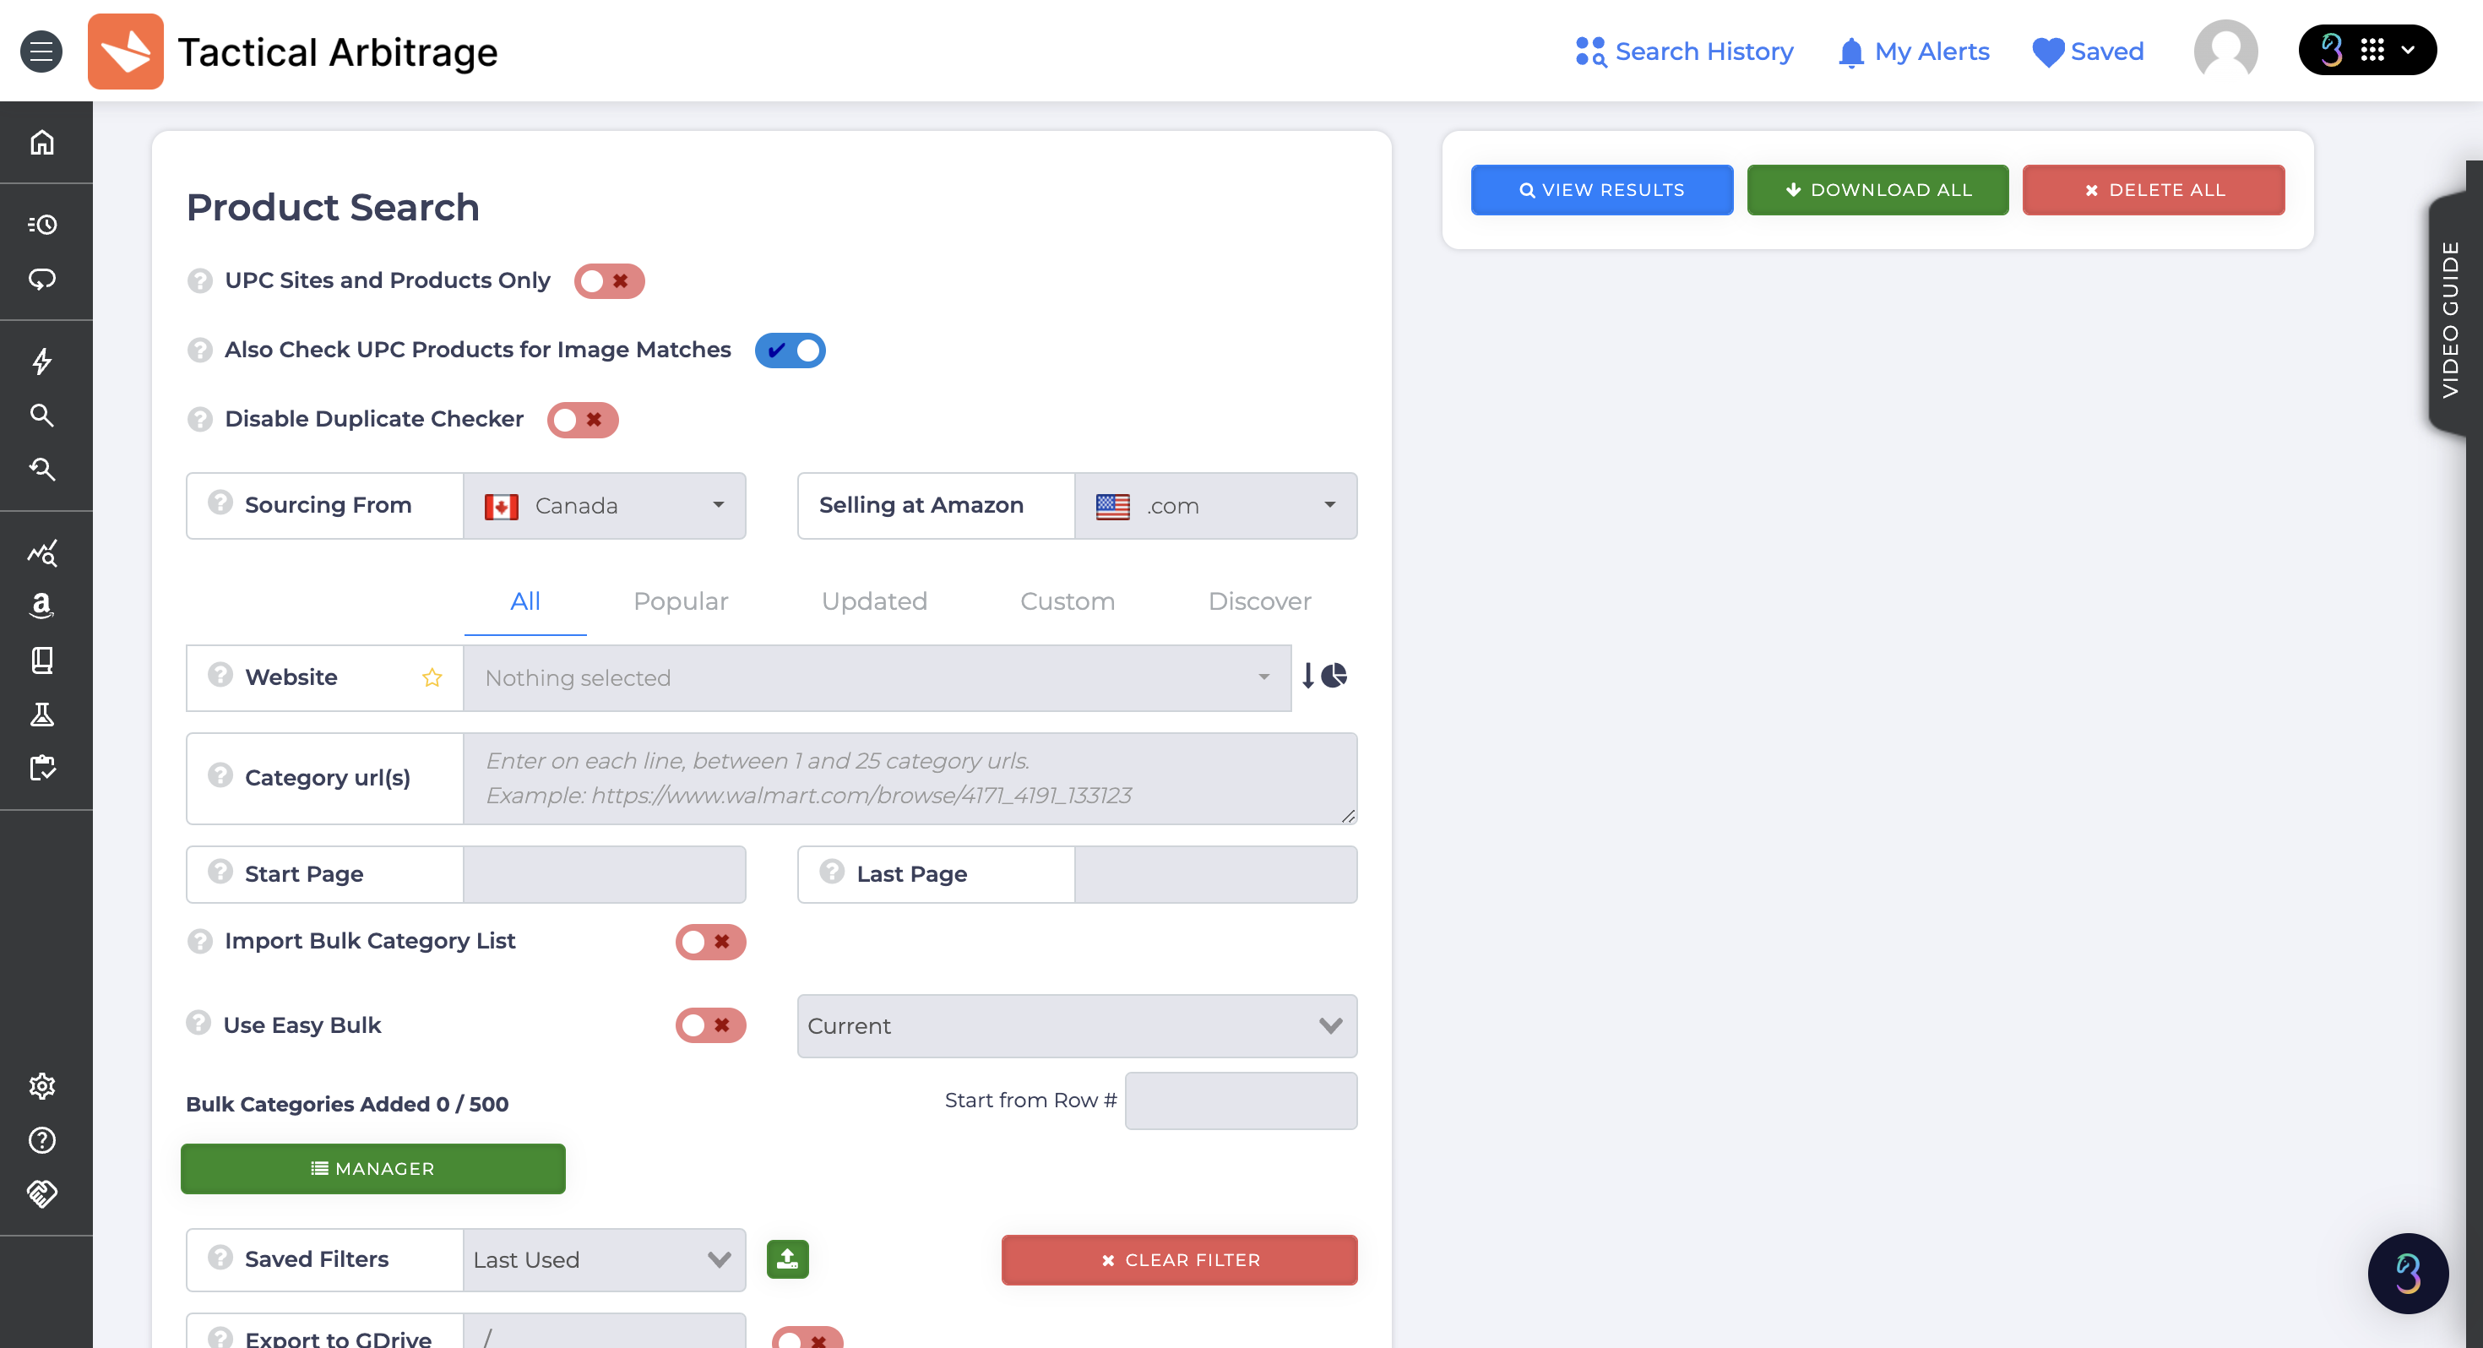Open the clipboard checklist sidebar icon
This screenshot has height=1348, width=2483.
tap(42, 769)
